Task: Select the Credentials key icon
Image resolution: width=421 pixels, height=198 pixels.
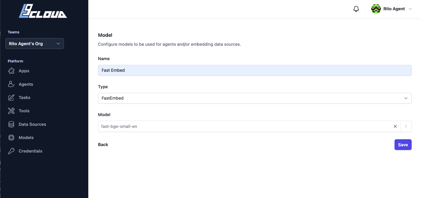Action: point(11,151)
